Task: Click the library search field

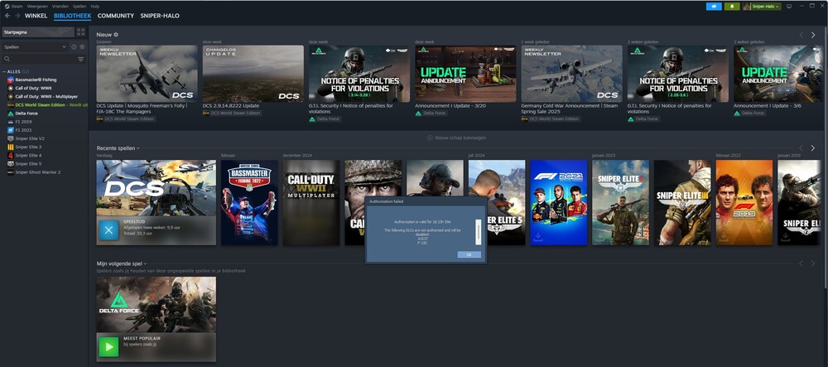Action: tap(39, 59)
